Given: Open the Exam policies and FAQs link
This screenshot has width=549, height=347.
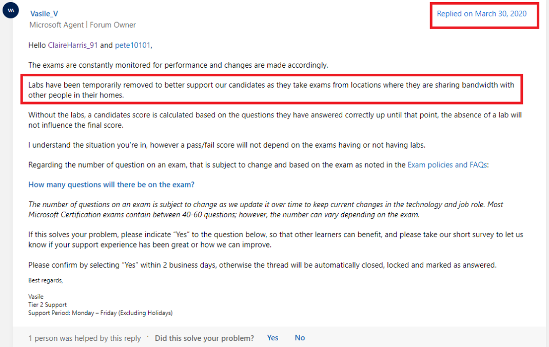Looking at the screenshot, I should [447, 165].
